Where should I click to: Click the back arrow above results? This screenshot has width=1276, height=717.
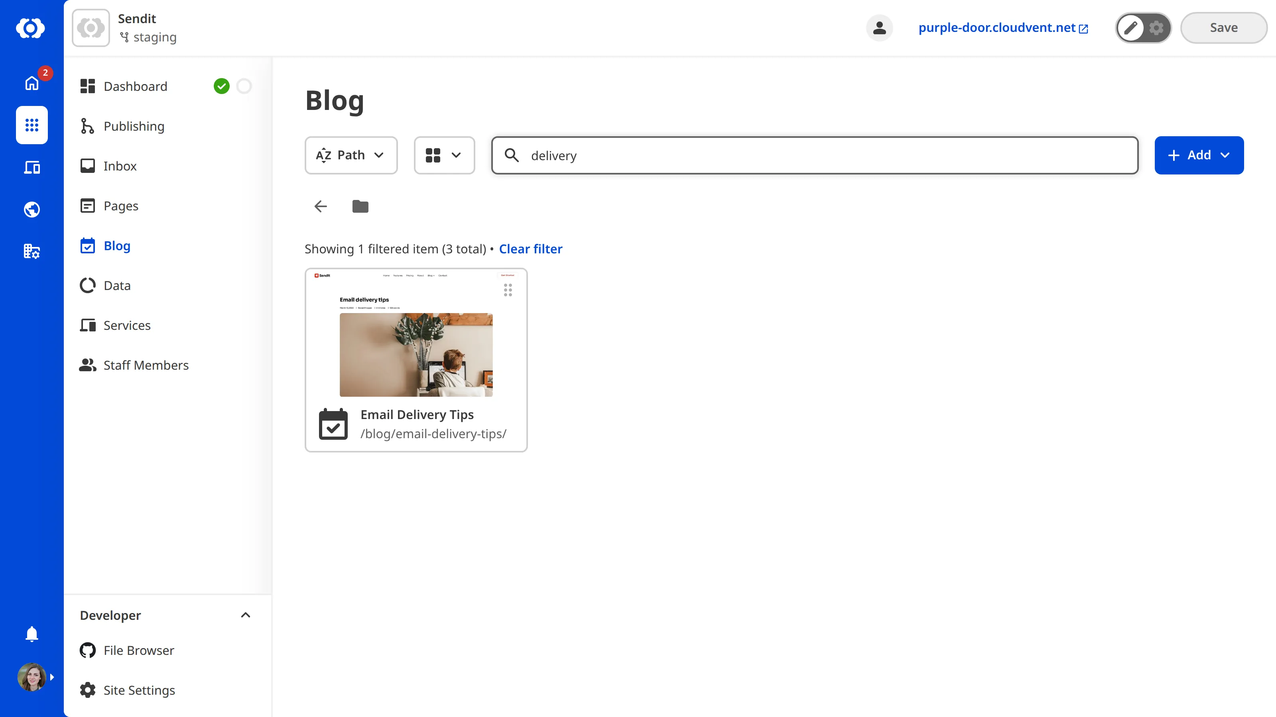(321, 206)
